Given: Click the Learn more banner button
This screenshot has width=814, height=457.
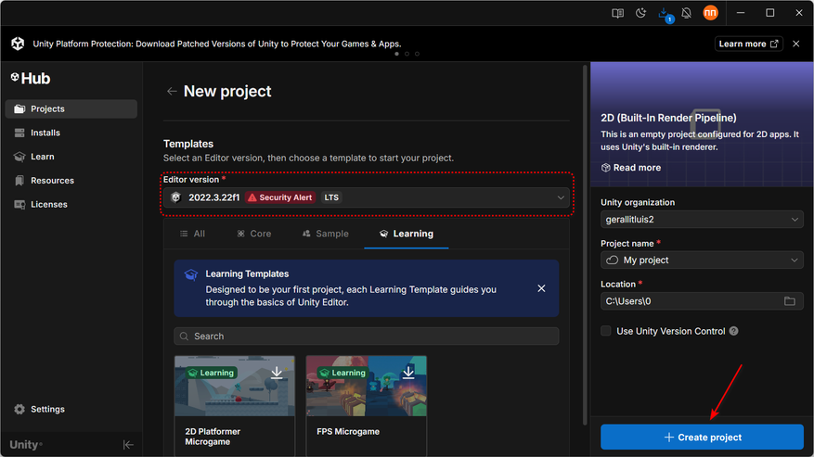Looking at the screenshot, I should point(748,44).
